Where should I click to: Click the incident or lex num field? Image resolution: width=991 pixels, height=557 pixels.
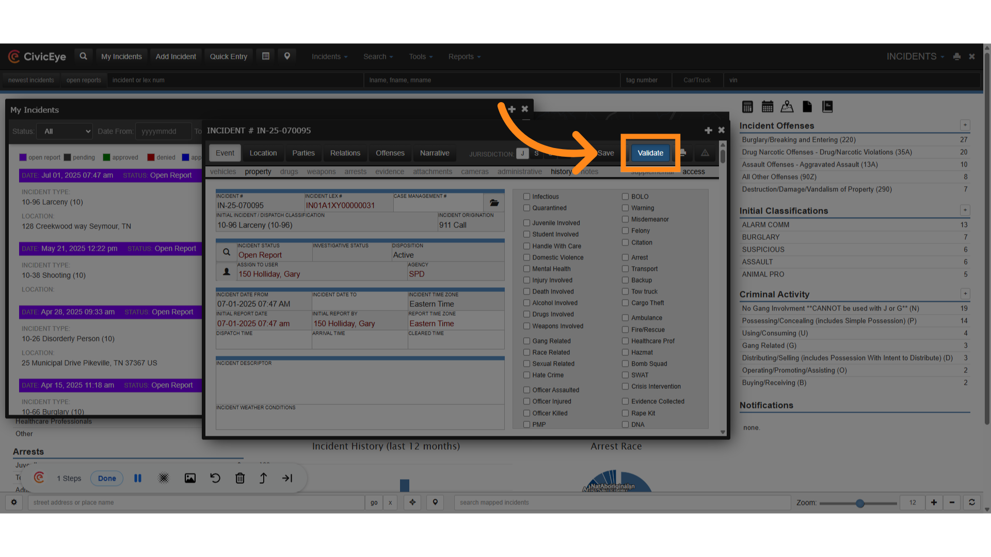[x=235, y=80]
